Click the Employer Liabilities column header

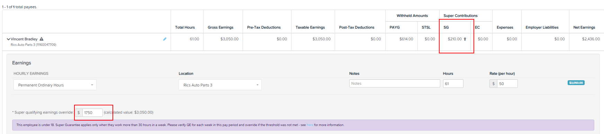[x=542, y=27]
